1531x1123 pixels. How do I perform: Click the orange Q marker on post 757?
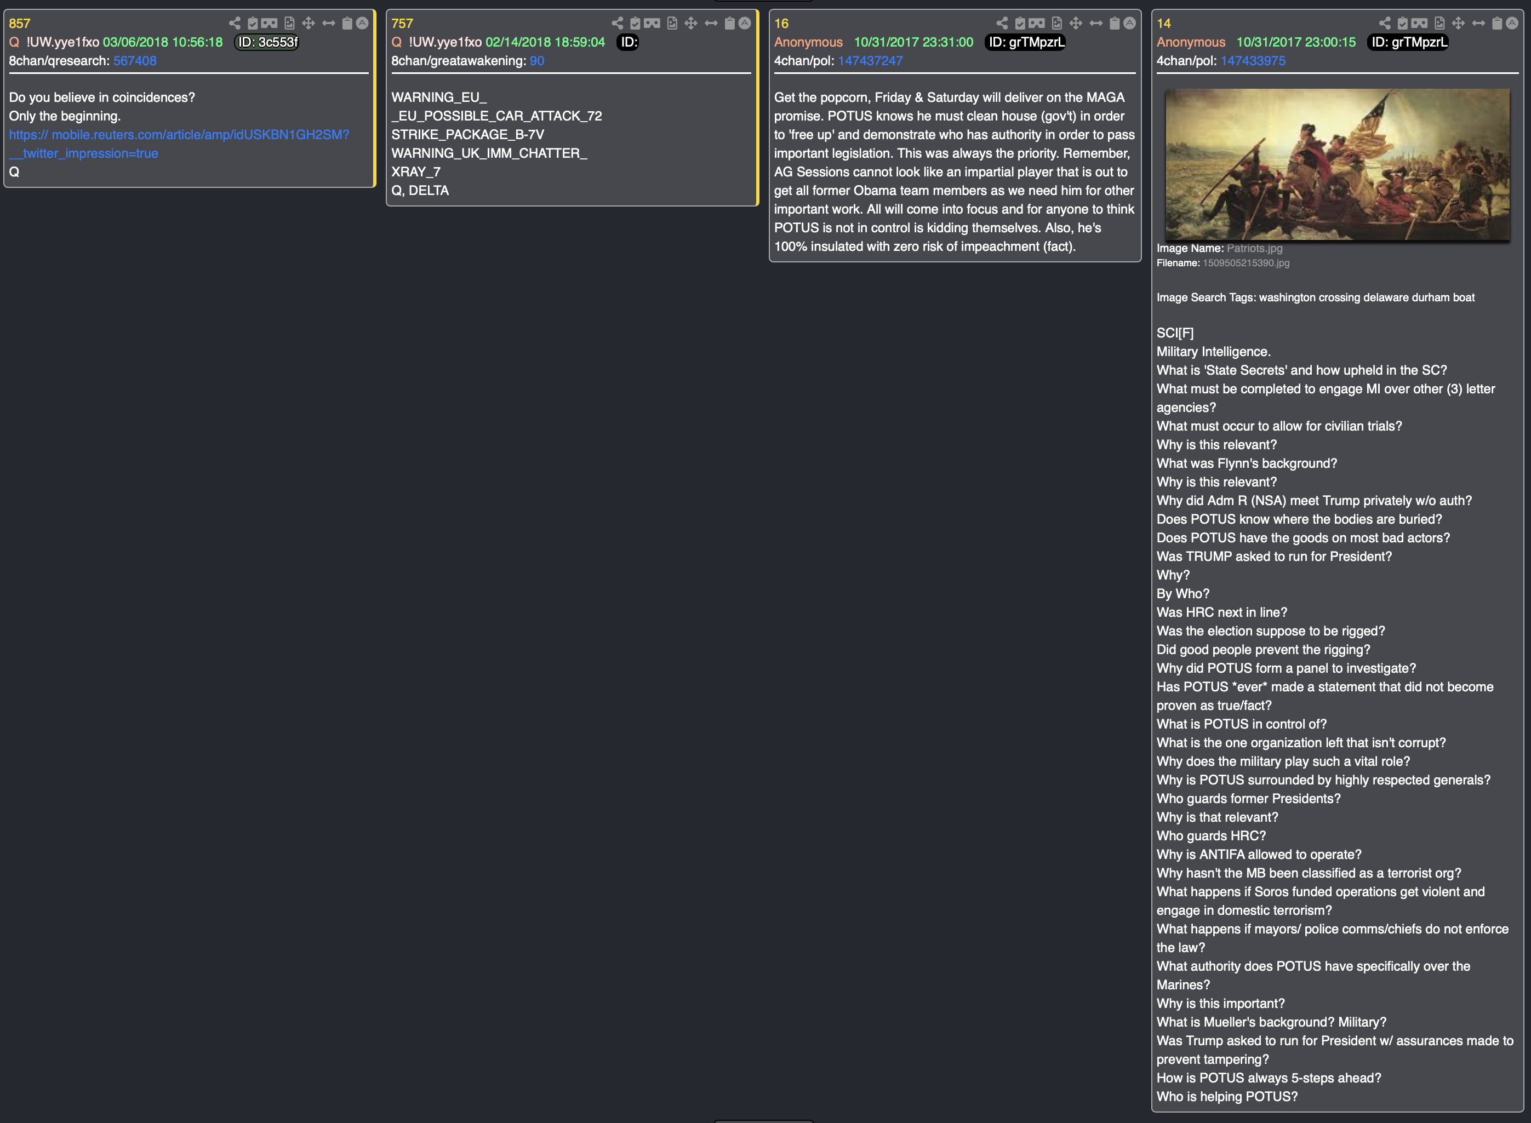tap(397, 42)
